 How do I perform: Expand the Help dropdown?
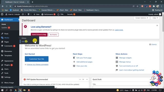[x=155, y=18]
